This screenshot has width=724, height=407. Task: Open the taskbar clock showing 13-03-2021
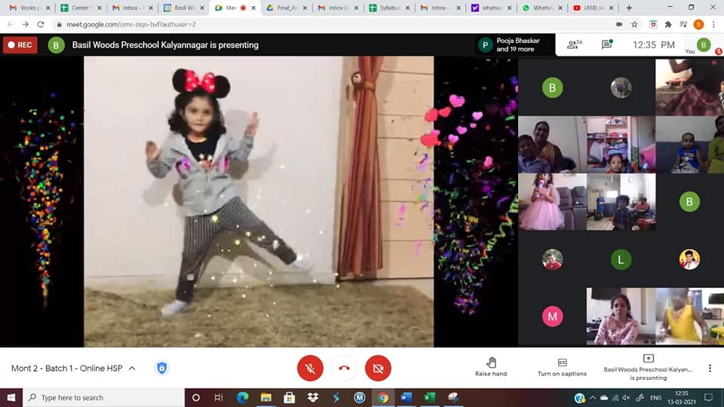pyautogui.click(x=682, y=397)
